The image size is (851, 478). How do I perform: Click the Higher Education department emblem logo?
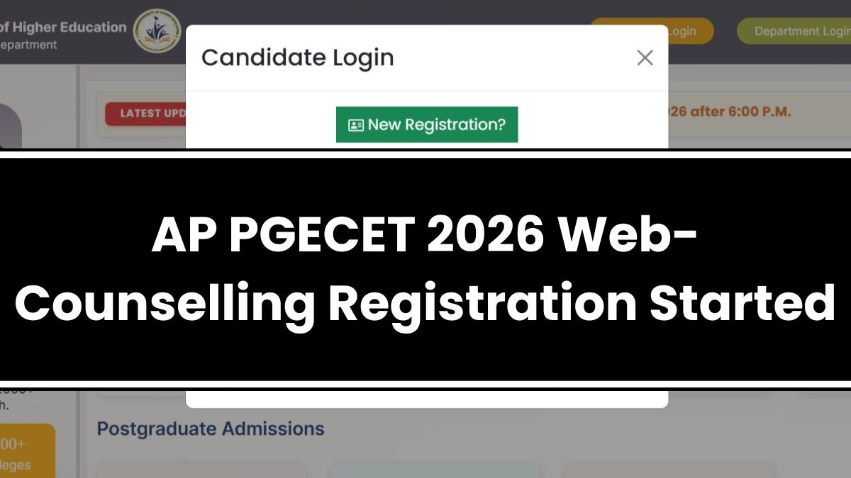coord(157,31)
